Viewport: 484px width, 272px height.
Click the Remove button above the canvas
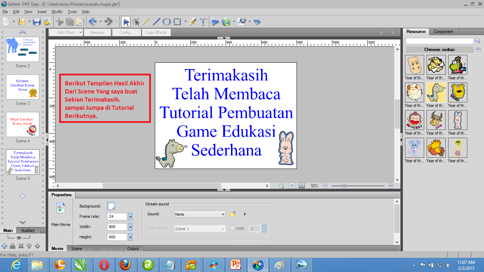click(97, 32)
